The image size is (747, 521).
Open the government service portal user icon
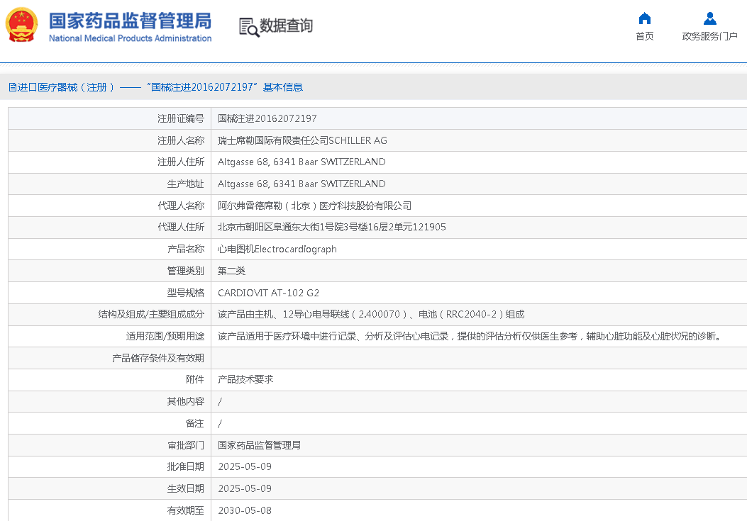click(710, 18)
